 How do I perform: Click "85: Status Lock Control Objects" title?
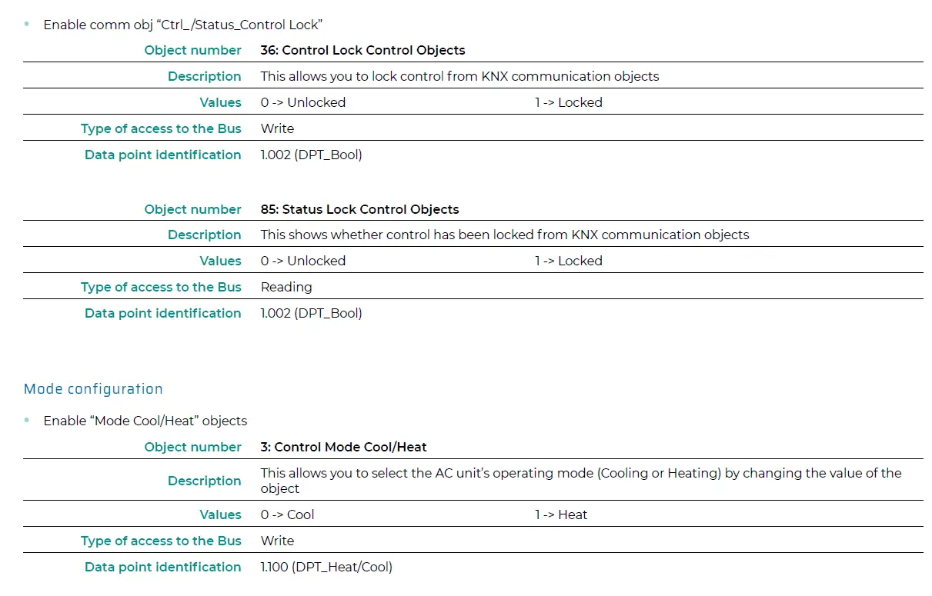click(x=359, y=209)
